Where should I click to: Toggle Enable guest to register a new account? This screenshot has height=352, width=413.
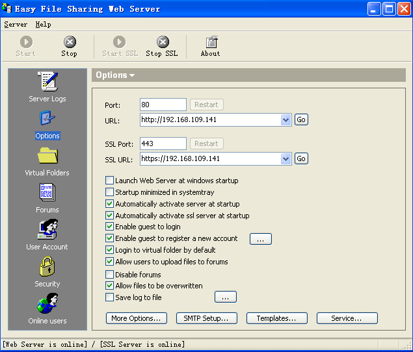tap(109, 238)
